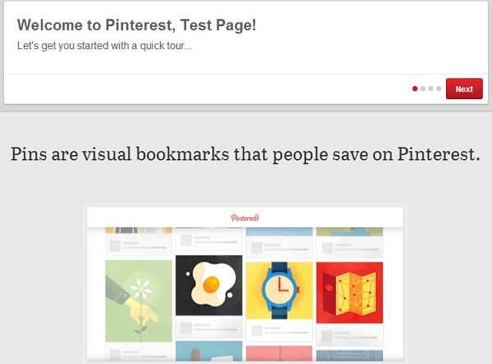Click the Pinterest script logo in preview
This screenshot has width=492, height=364.
click(x=245, y=217)
